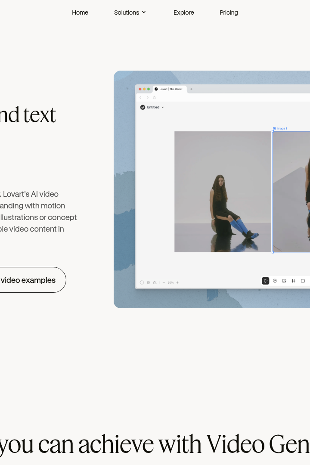Click the history icon beside layers
This screenshot has height=465, width=310.
click(155, 282)
